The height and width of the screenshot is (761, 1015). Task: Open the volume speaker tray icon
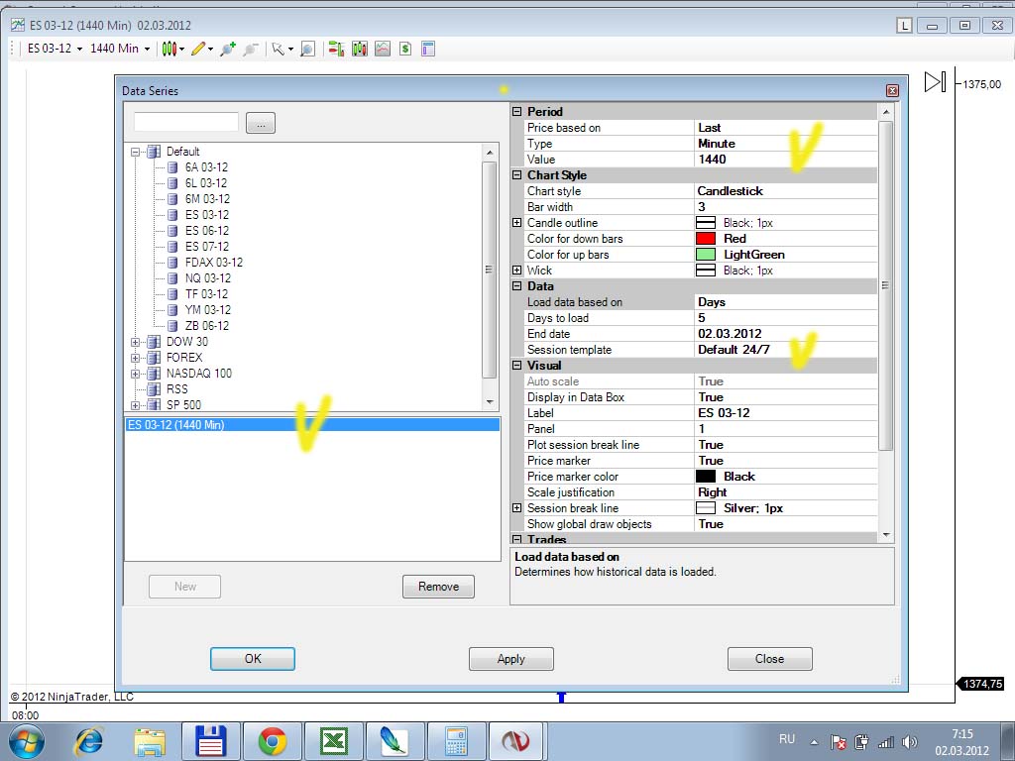[x=910, y=742]
